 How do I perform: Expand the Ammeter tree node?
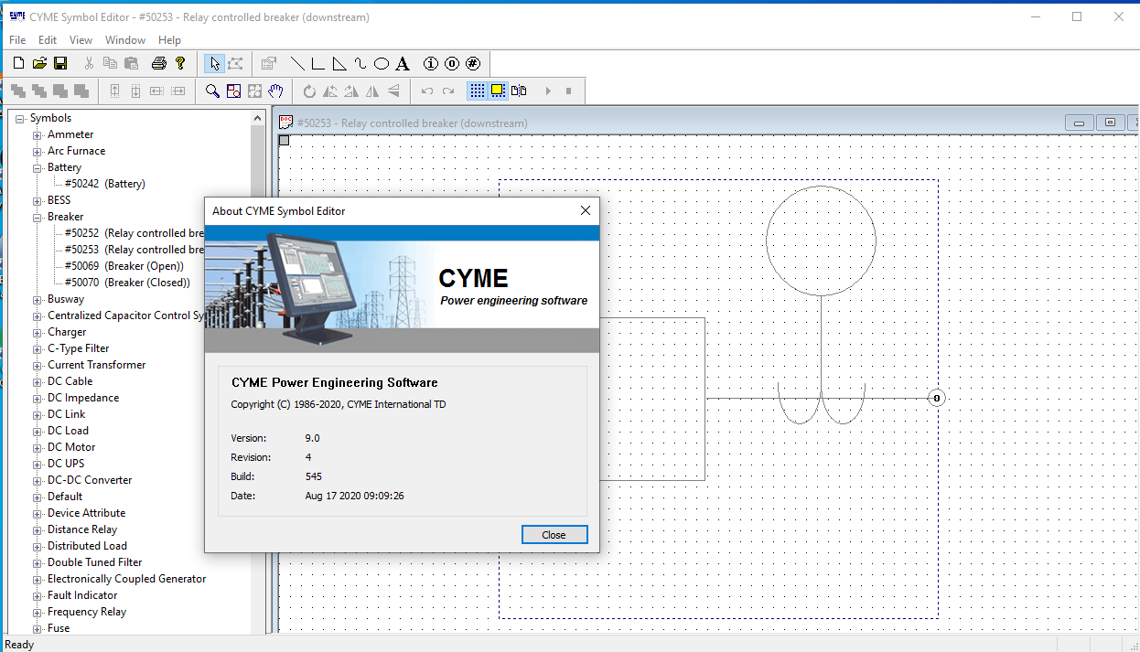click(38, 134)
